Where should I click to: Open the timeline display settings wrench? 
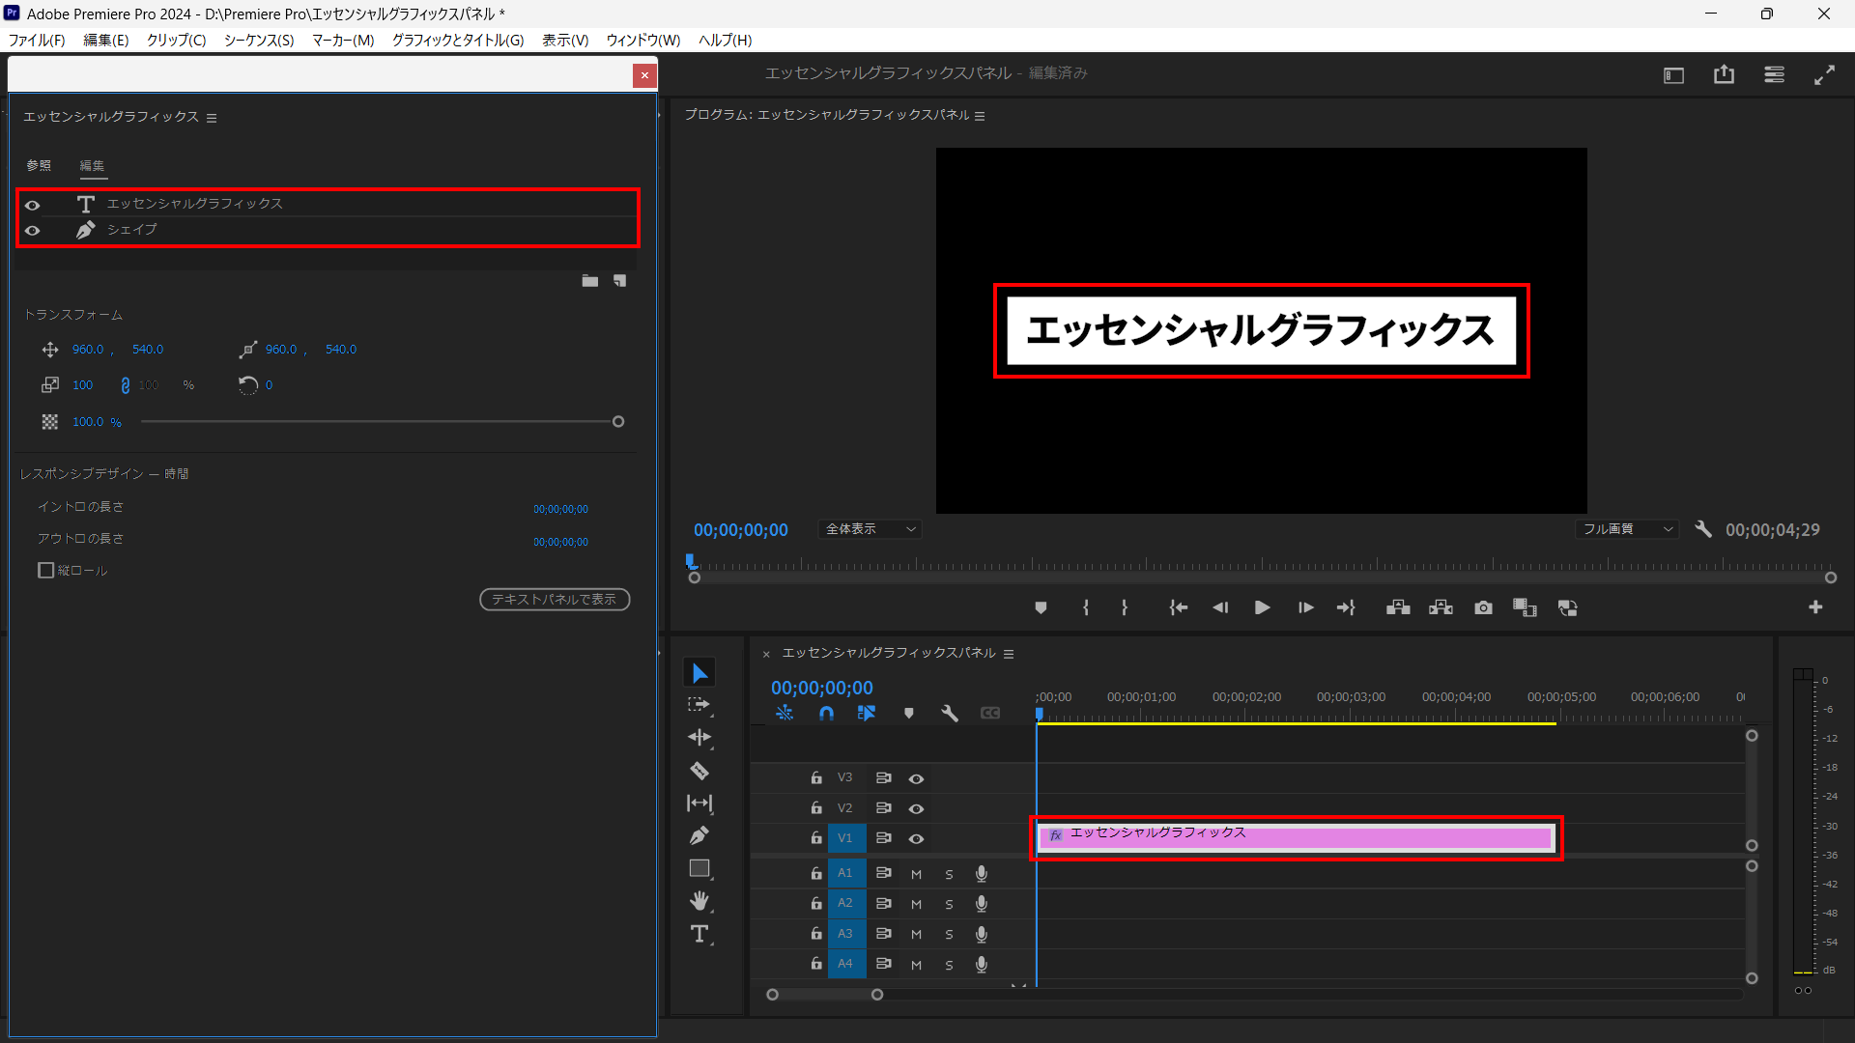click(949, 713)
